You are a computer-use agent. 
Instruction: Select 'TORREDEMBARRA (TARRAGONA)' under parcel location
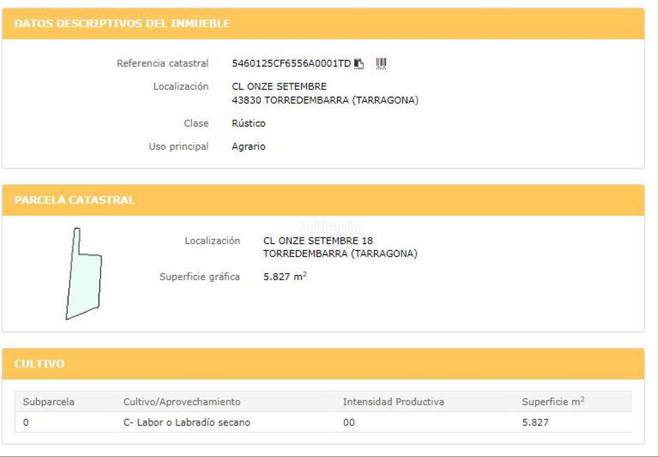pos(340,254)
